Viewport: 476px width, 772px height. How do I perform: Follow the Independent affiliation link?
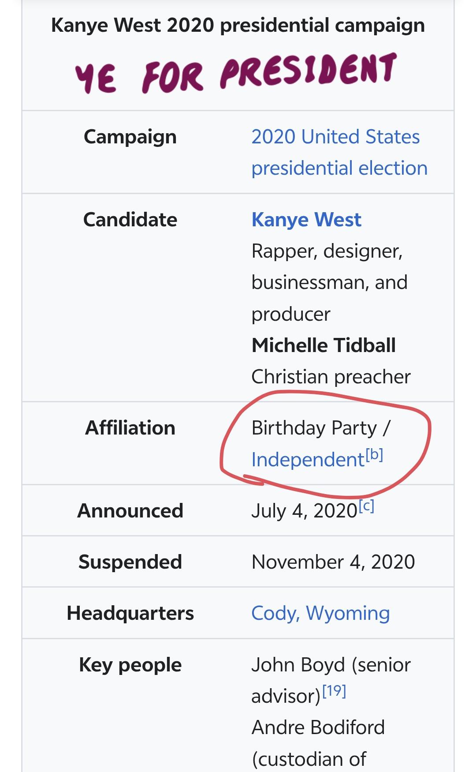click(x=308, y=460)
